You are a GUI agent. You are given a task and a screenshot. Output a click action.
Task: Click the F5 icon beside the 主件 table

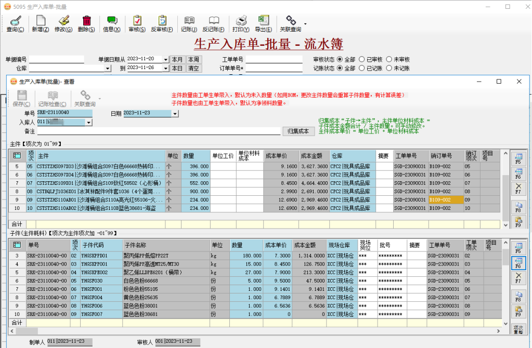[518, 158]
